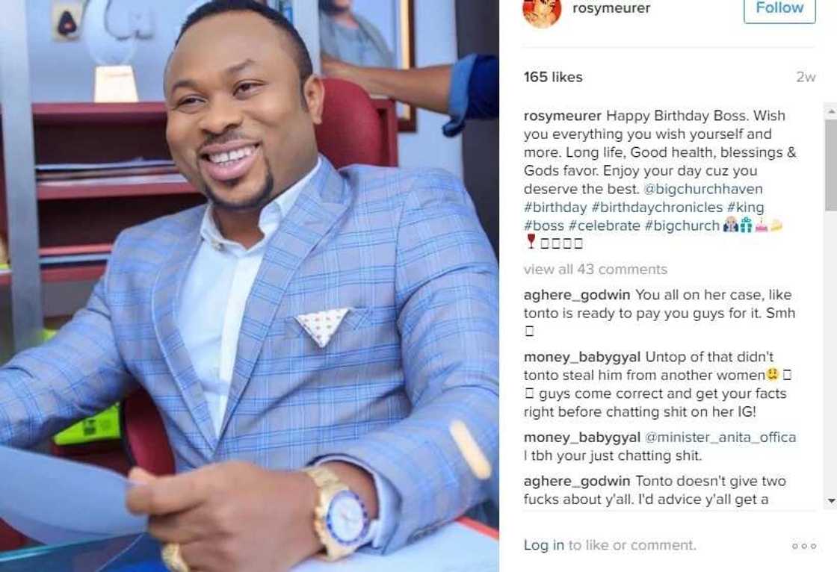Click the scrollbar down arrow in comments
837x572 pixels.
[831, 500]
